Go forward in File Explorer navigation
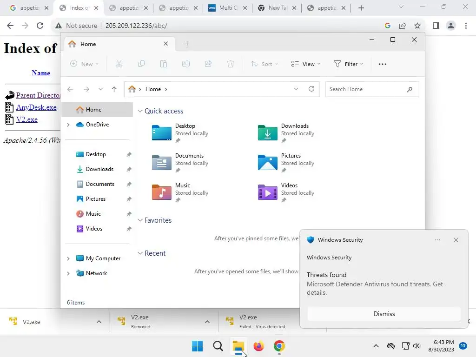The height and width of the screenshot is (357, 476). (x=86, y=89)
